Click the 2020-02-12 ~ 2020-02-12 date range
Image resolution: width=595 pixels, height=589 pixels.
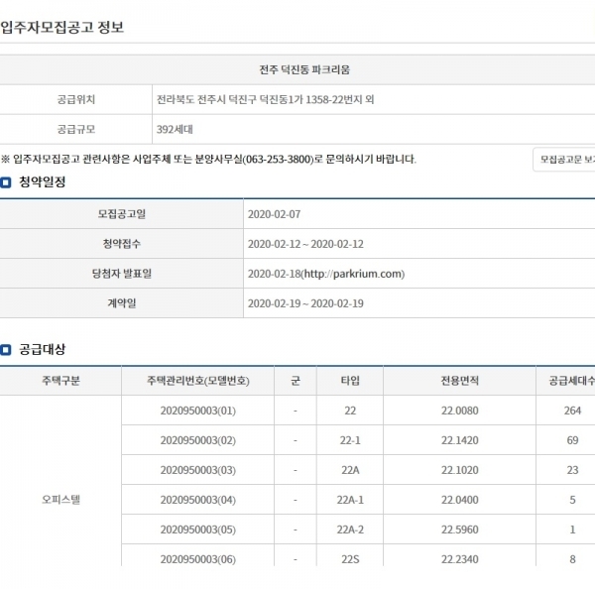[x=305, y=244]
